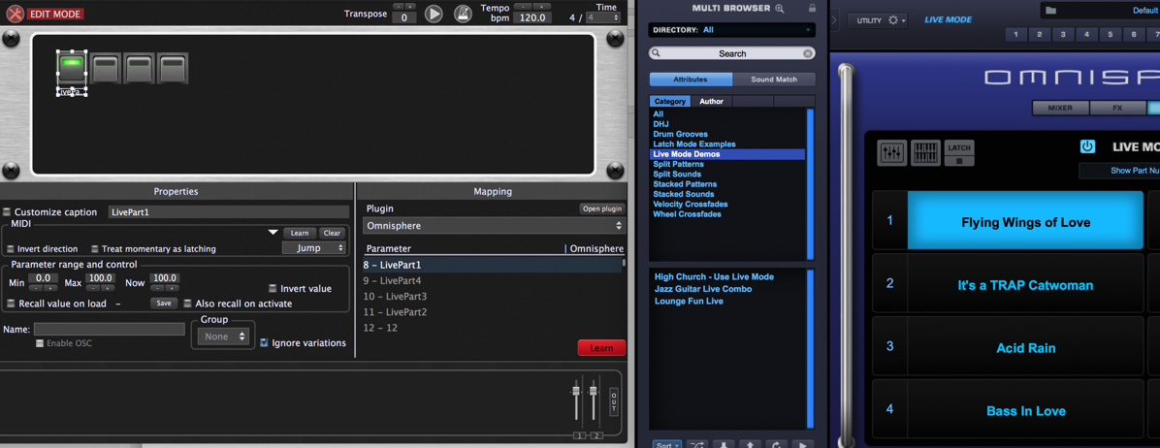This screenshot has width=1160, height=448.
Task: Open the Directory All dropdown
Action: 731,30
